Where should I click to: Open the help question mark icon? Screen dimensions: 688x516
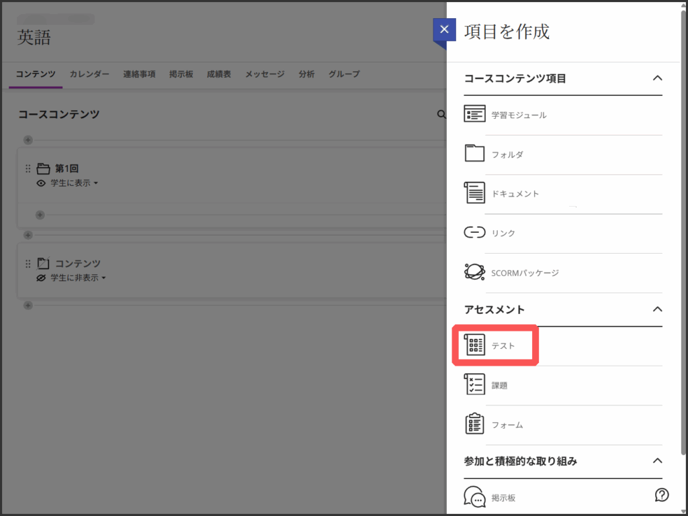662,495
